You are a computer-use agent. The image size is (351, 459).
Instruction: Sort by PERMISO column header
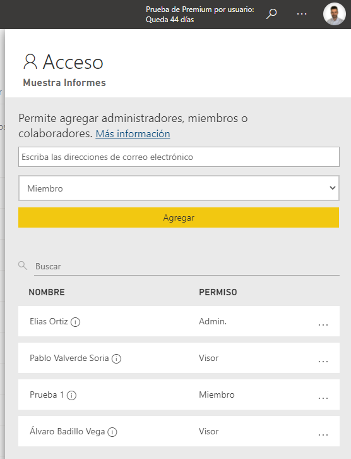(x=218, y=292)
